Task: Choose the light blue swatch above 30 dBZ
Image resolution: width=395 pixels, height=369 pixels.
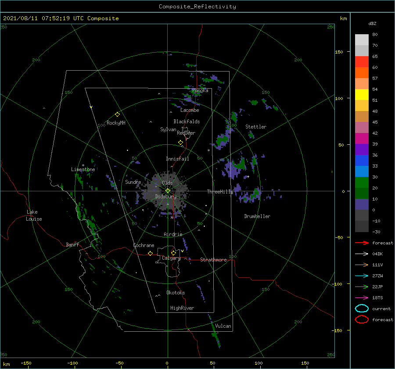Action: pos(362,171)
